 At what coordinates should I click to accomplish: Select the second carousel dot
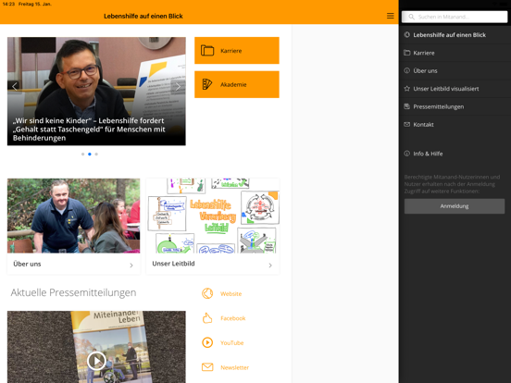click(x=90, y=154)
